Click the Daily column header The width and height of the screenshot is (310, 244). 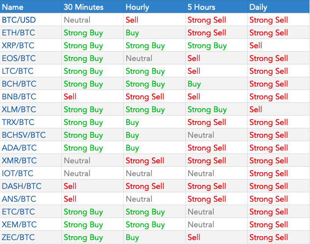259,7
